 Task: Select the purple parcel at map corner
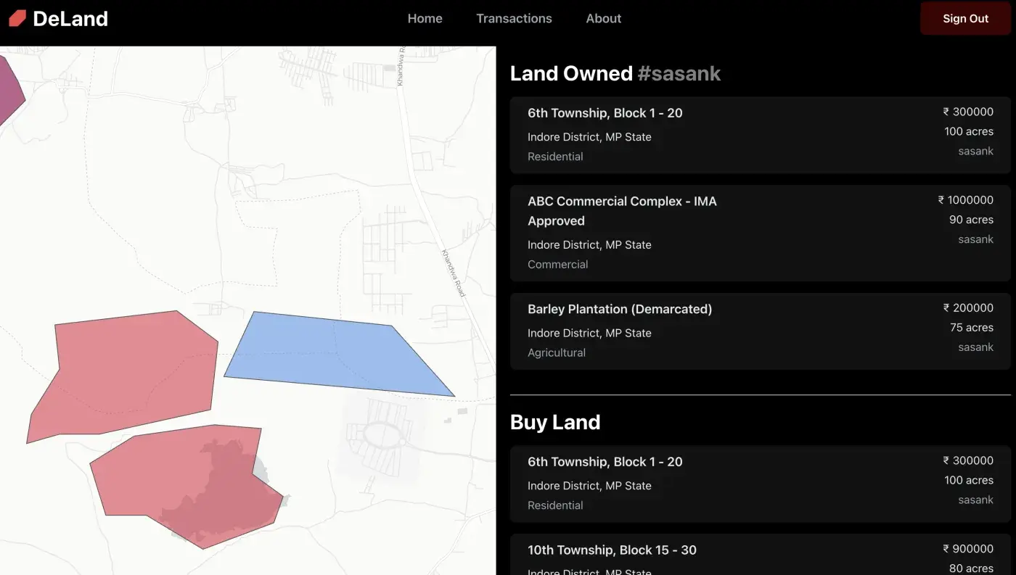click(11, 92)
